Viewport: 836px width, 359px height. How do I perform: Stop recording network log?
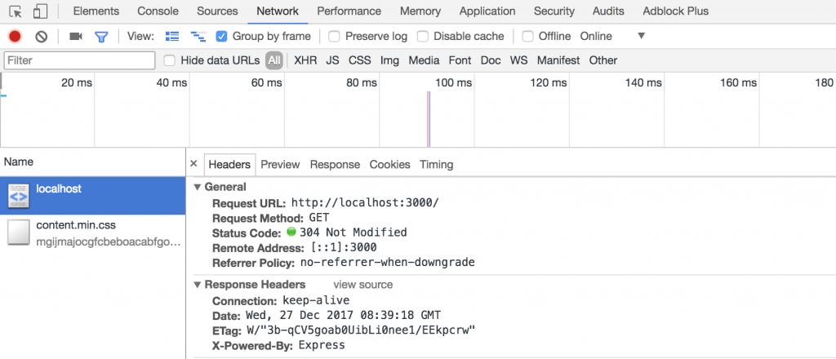pos(15,37)
